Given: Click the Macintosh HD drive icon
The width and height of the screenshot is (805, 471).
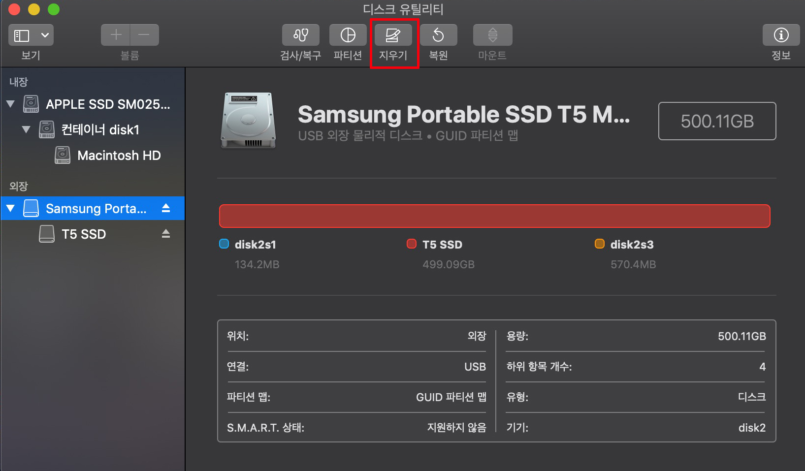Looking at the screenshot, I should pyautogui.click(x=63, y=155).
